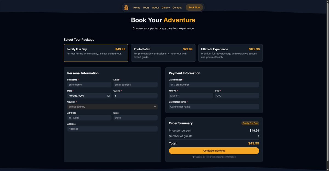Select the Family Fun Day package card
This screenshot has height=171, width=329.
(x=96, y=53)
